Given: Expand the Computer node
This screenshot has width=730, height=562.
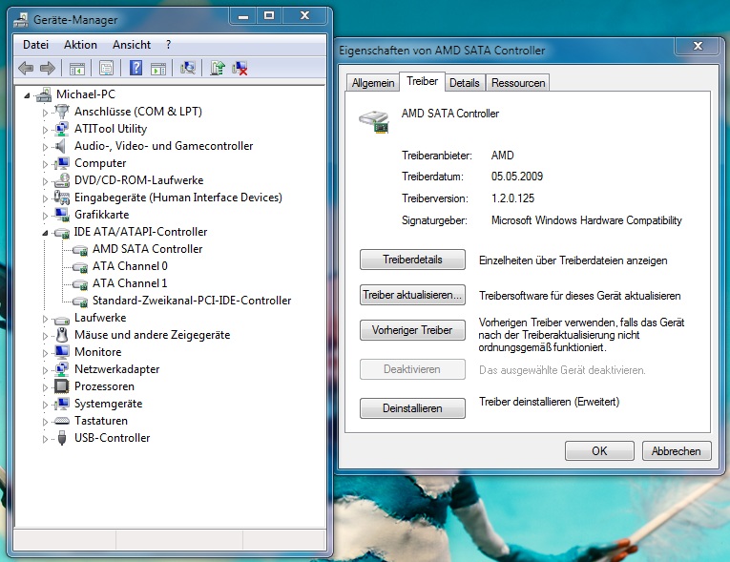Looking at the screenshot, I should coord(45,164).
